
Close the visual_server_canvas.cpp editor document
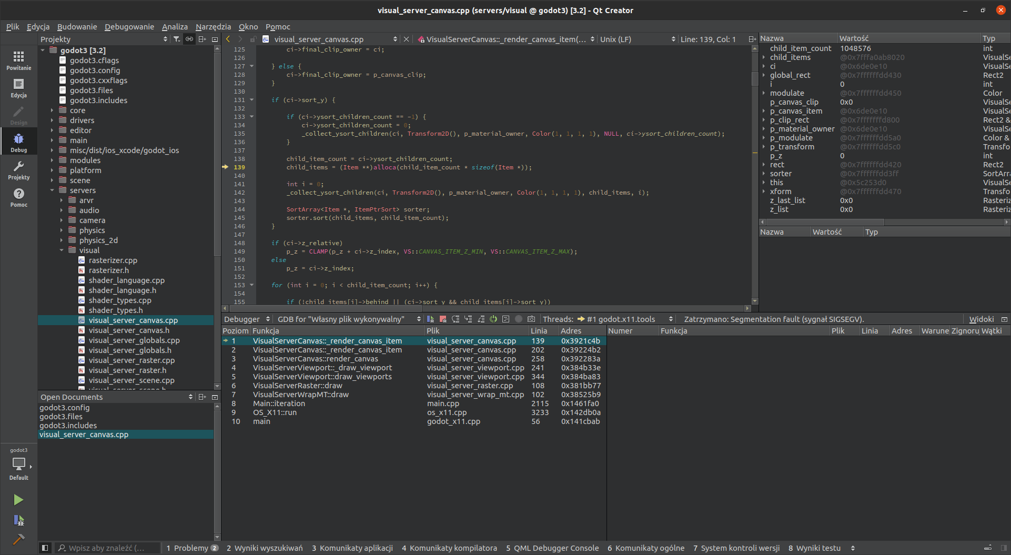click(406, 39)
